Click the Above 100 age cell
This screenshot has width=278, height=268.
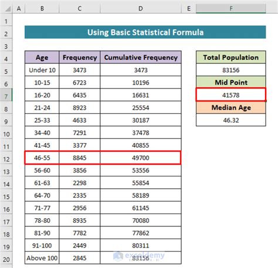42,258
